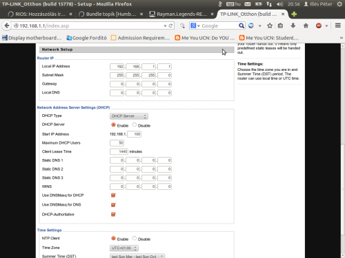
Task: Open the Firefox hamburger menu
Action: [338, 25]
